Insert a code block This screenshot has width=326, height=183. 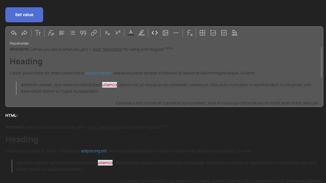[x=224, y=33]
